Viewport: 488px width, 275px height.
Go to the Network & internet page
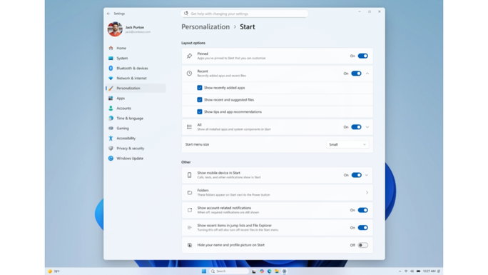[131, 78]
